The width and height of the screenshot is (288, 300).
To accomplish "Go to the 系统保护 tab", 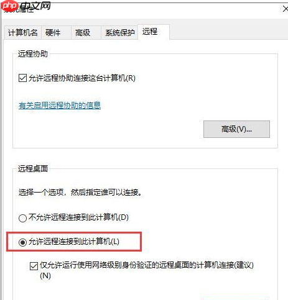I will (x=119, y=33).
